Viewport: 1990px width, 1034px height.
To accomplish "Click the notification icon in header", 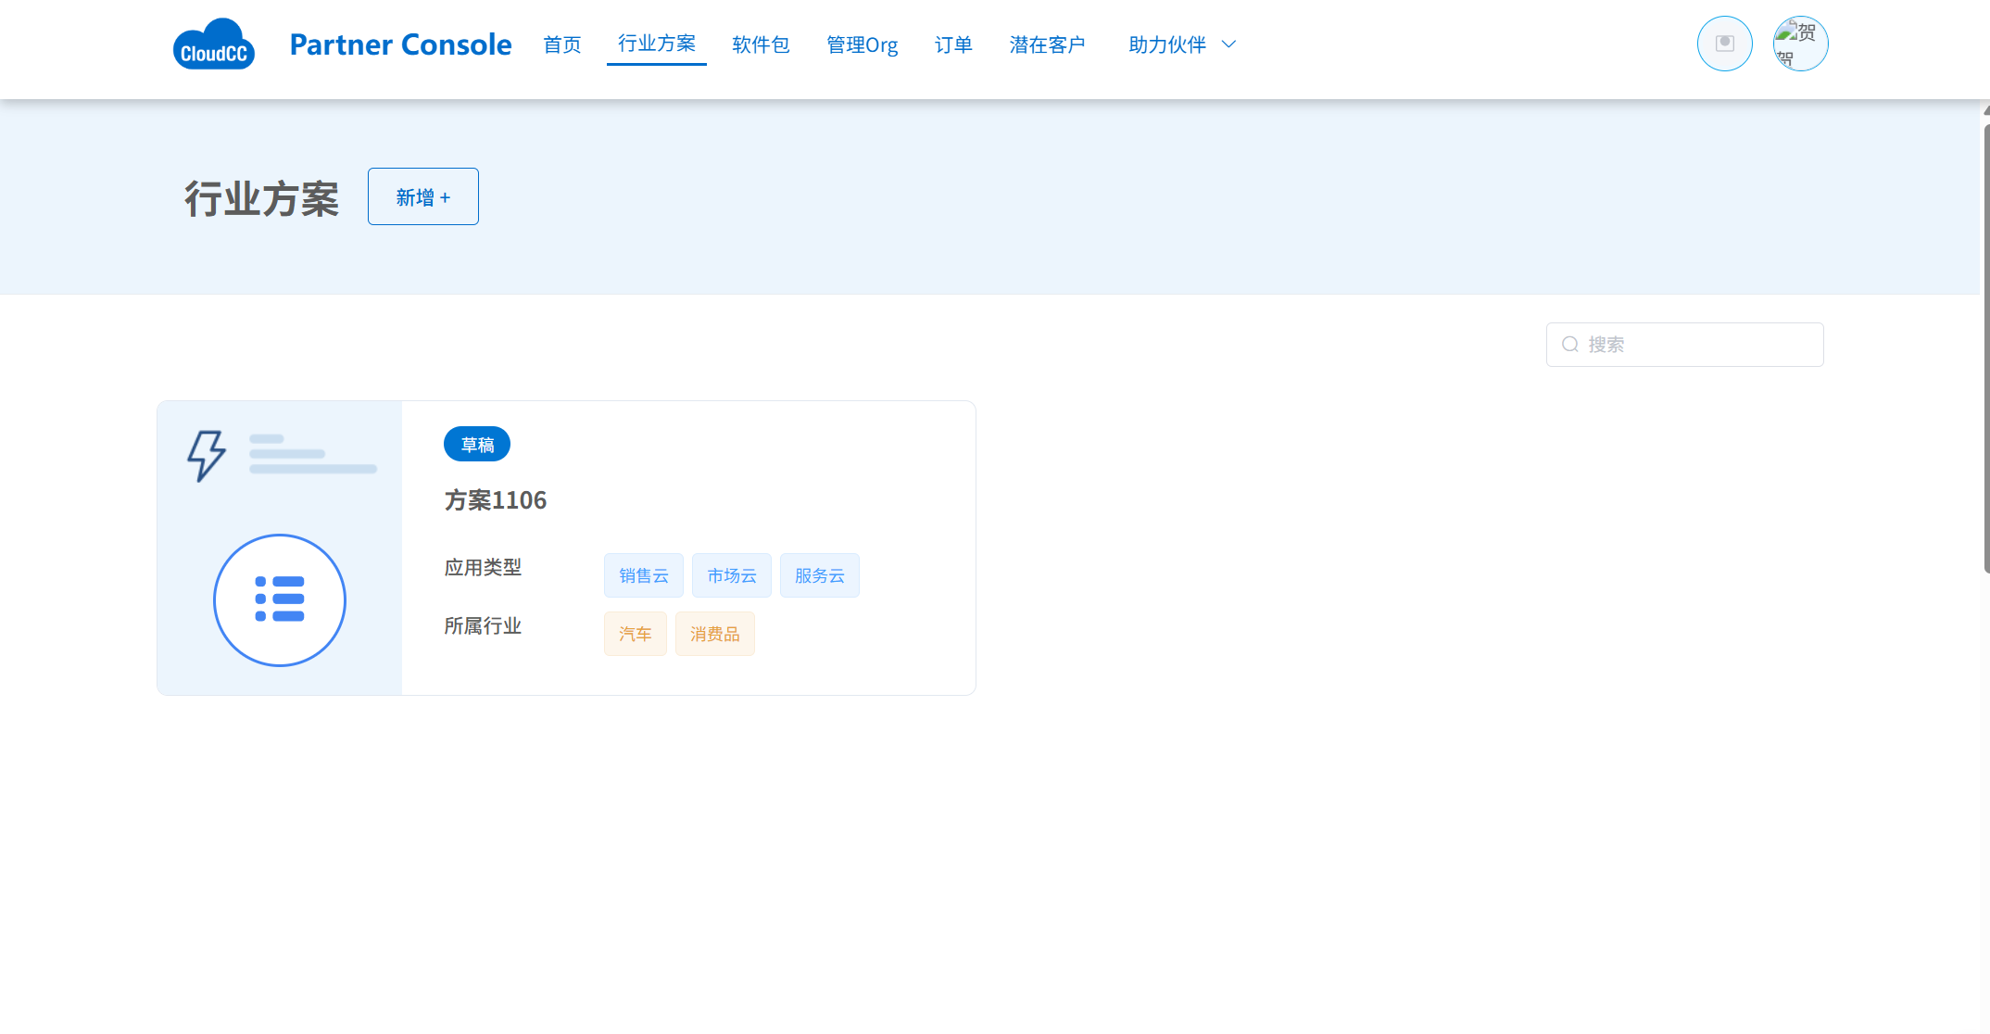I will [x=1724, y=44].
